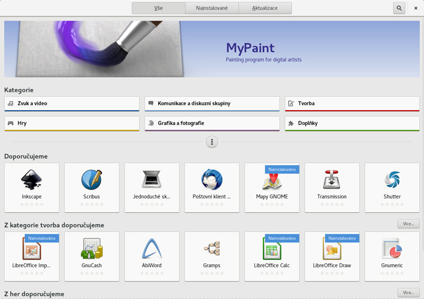Open the LibreOffice Impress icon
This screenshot has width=424, height=299.
32,250
